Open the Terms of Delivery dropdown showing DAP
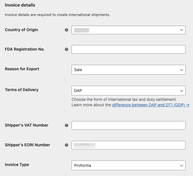The image size is (193, 176). pyautogui.click(x=128, y=91)
